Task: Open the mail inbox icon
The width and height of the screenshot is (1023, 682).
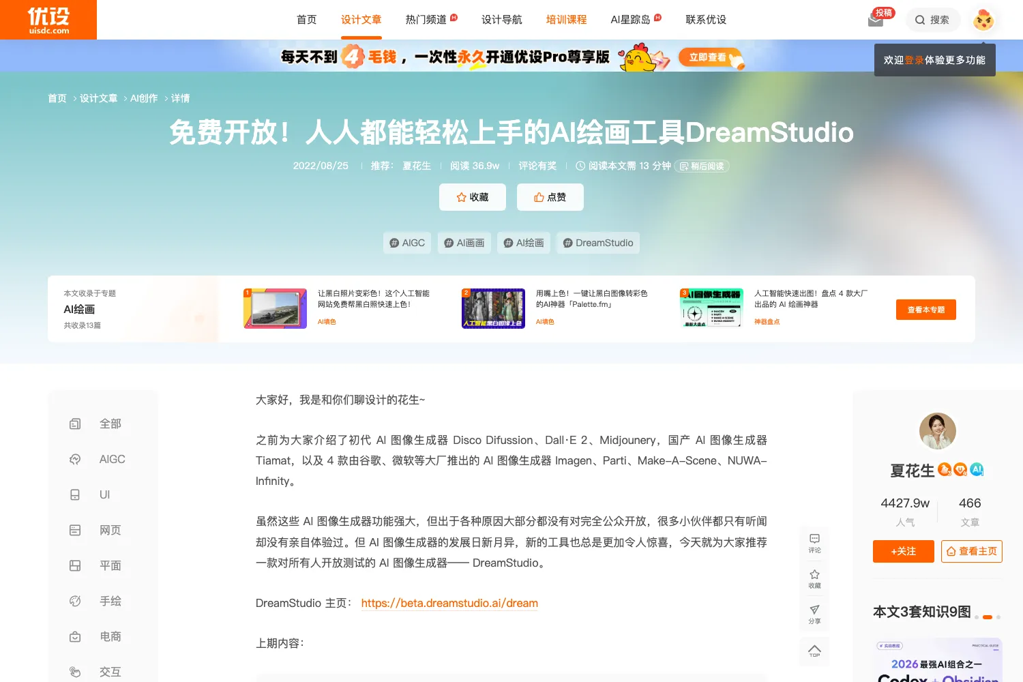Action: click(876, 21)
